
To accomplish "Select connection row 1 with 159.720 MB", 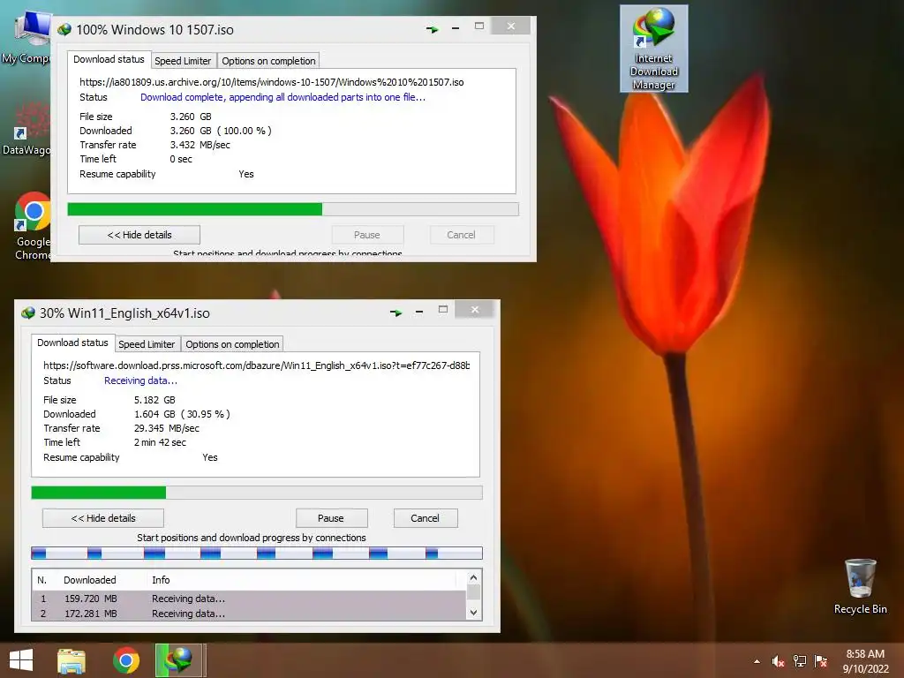I will [x=248, y=599].
